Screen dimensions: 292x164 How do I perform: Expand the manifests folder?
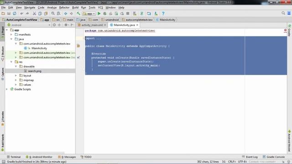pyautogui.click(x=11, y=35)
